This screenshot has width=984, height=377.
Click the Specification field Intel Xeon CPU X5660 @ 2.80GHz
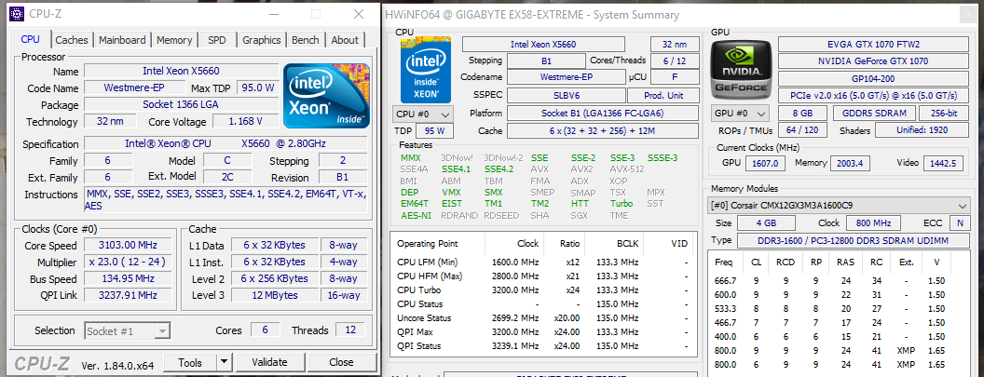[x=224, y=143]
